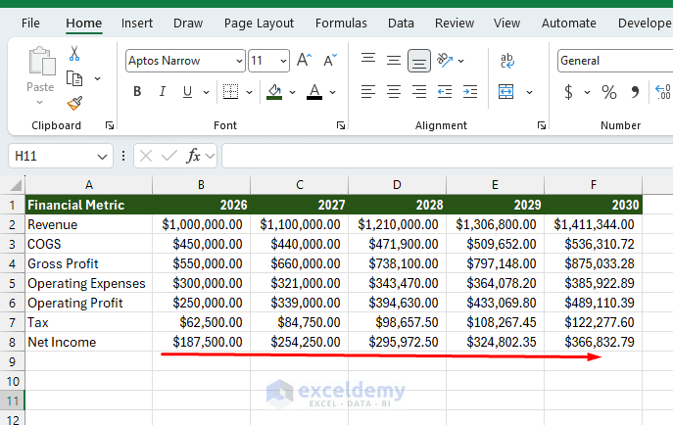Image resolution: width=673 pixels, height=425 pixels.
Task: Apply the dollar Accounting format
Action: (568, 92)
